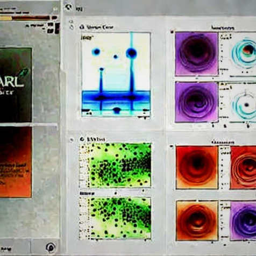Image resolution: width=256 pixels, height=256 pixels.
Task: Click the small round icon left of the green plot heading
Action: [x=72, y=140]
